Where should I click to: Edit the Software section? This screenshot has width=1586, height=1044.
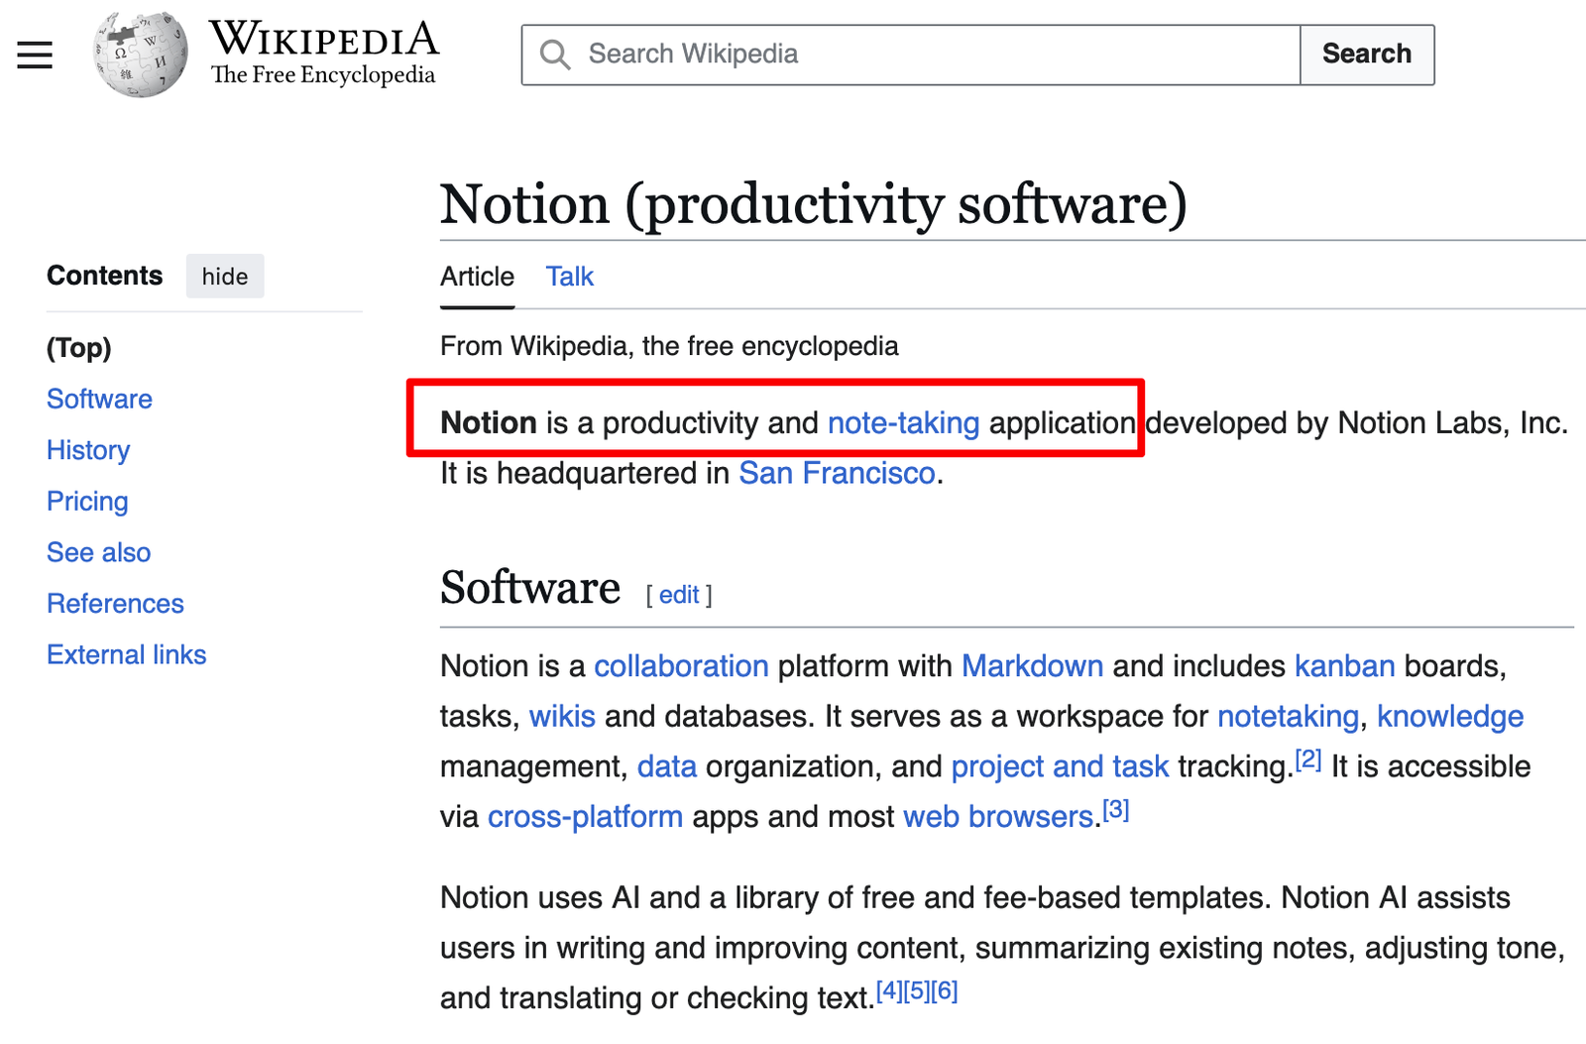point(679,595)
